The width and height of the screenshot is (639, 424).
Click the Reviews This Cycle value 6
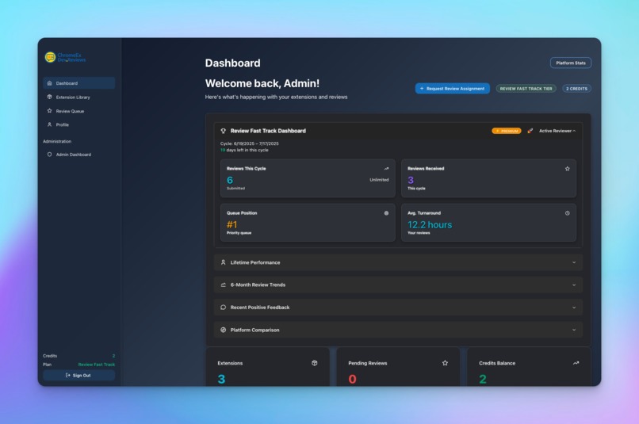click(x=230, y=180)
